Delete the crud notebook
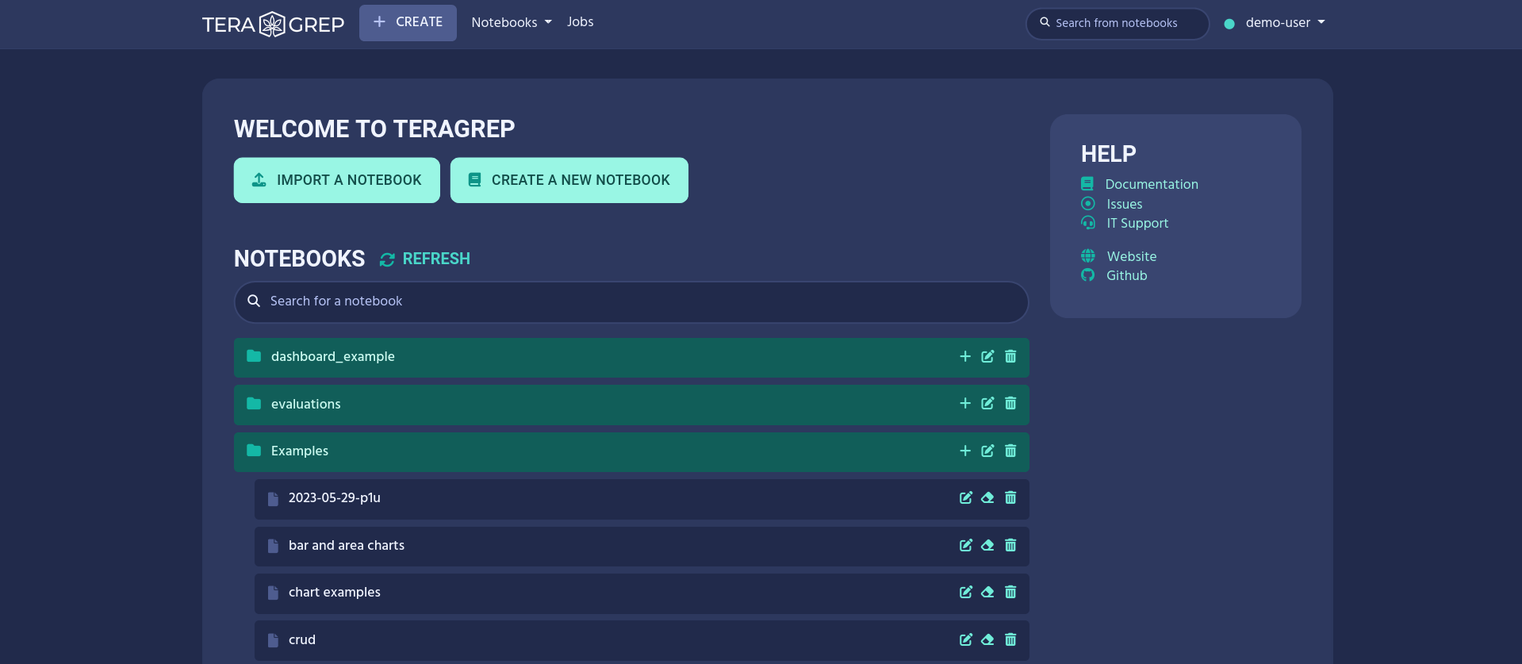Screen dimensions: 1522x664 click(1010, 639)
